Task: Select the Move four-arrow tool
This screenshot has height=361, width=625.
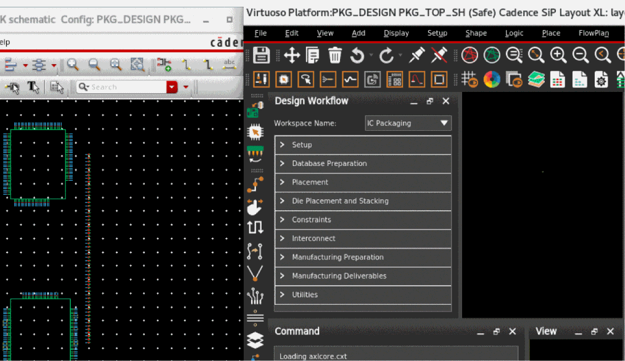Action: pos(292,55)
